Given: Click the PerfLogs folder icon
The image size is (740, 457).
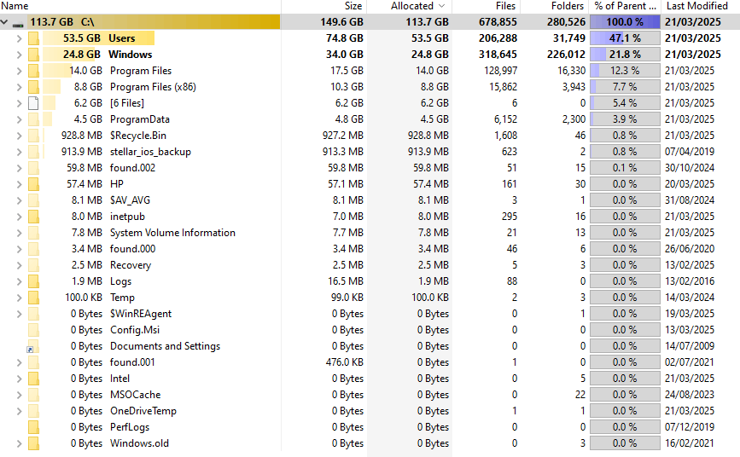Looking at the screenshot, I should coord(33,427).
